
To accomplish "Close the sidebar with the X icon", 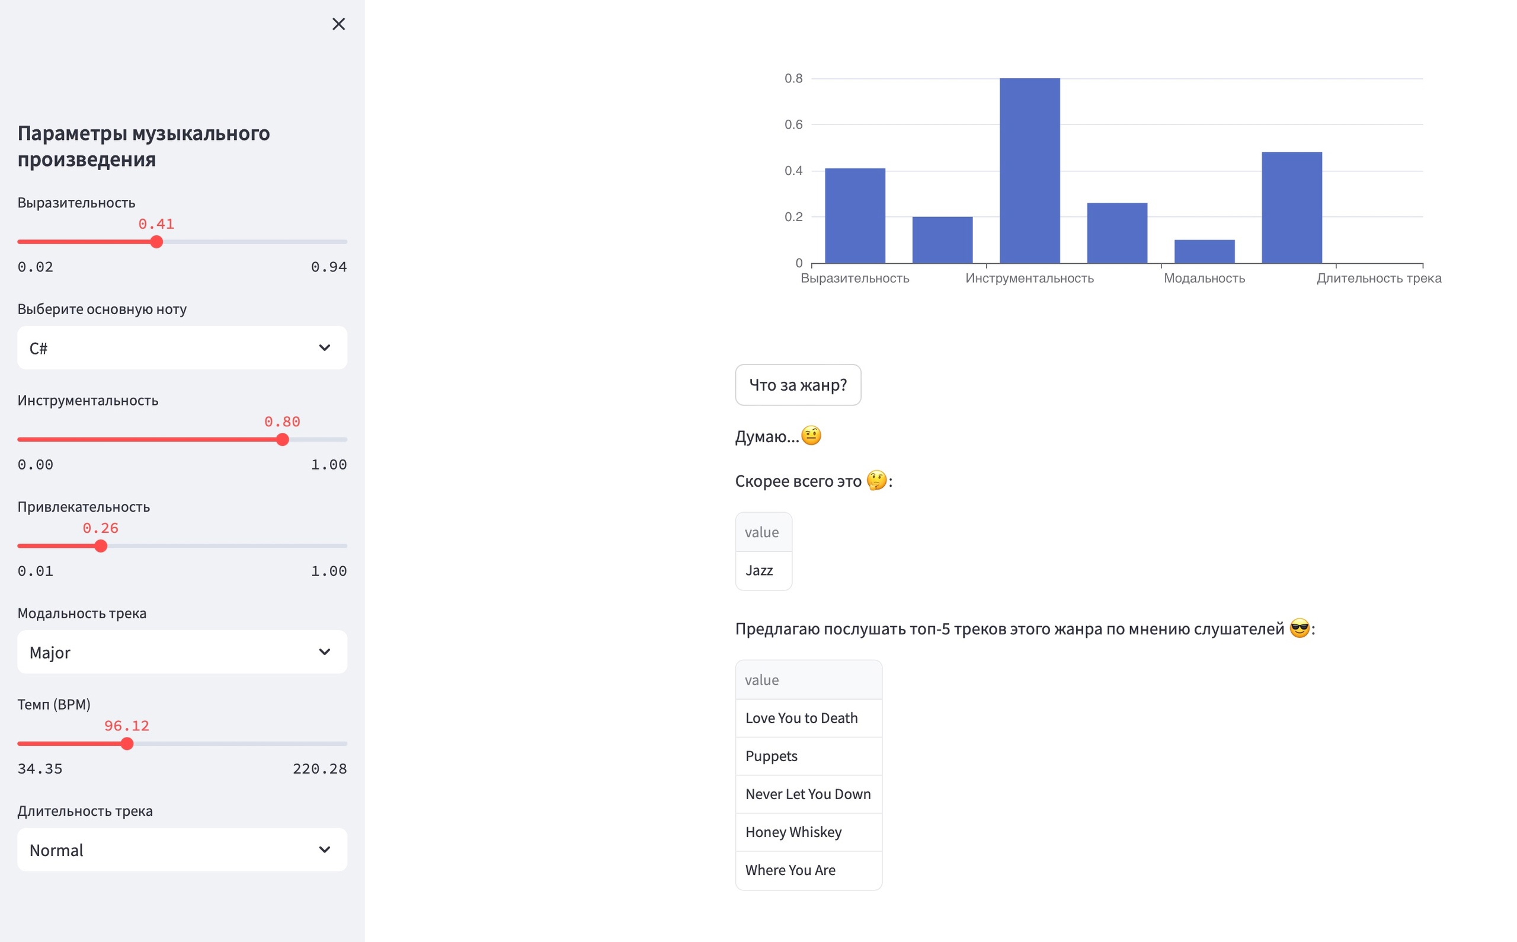I will click(x=338, y=24).
